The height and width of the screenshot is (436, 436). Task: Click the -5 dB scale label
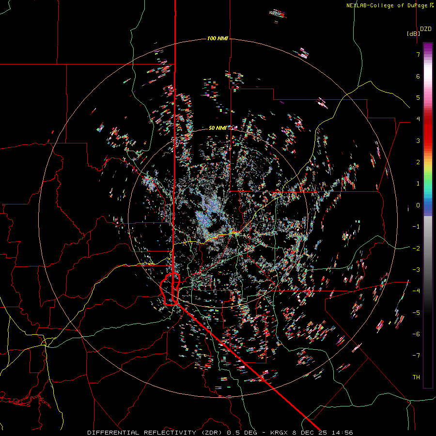coord(416,313)
